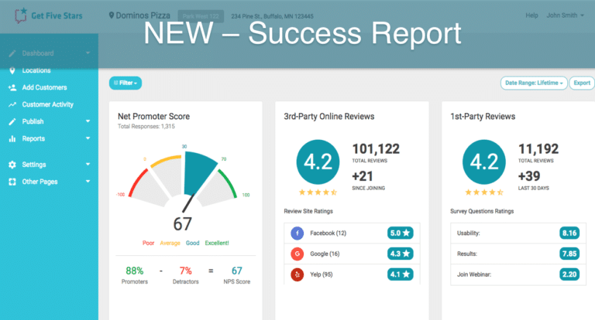
Task: Click the Add Customers person icon
Action: pyautogui.click(x=12, y=87)
